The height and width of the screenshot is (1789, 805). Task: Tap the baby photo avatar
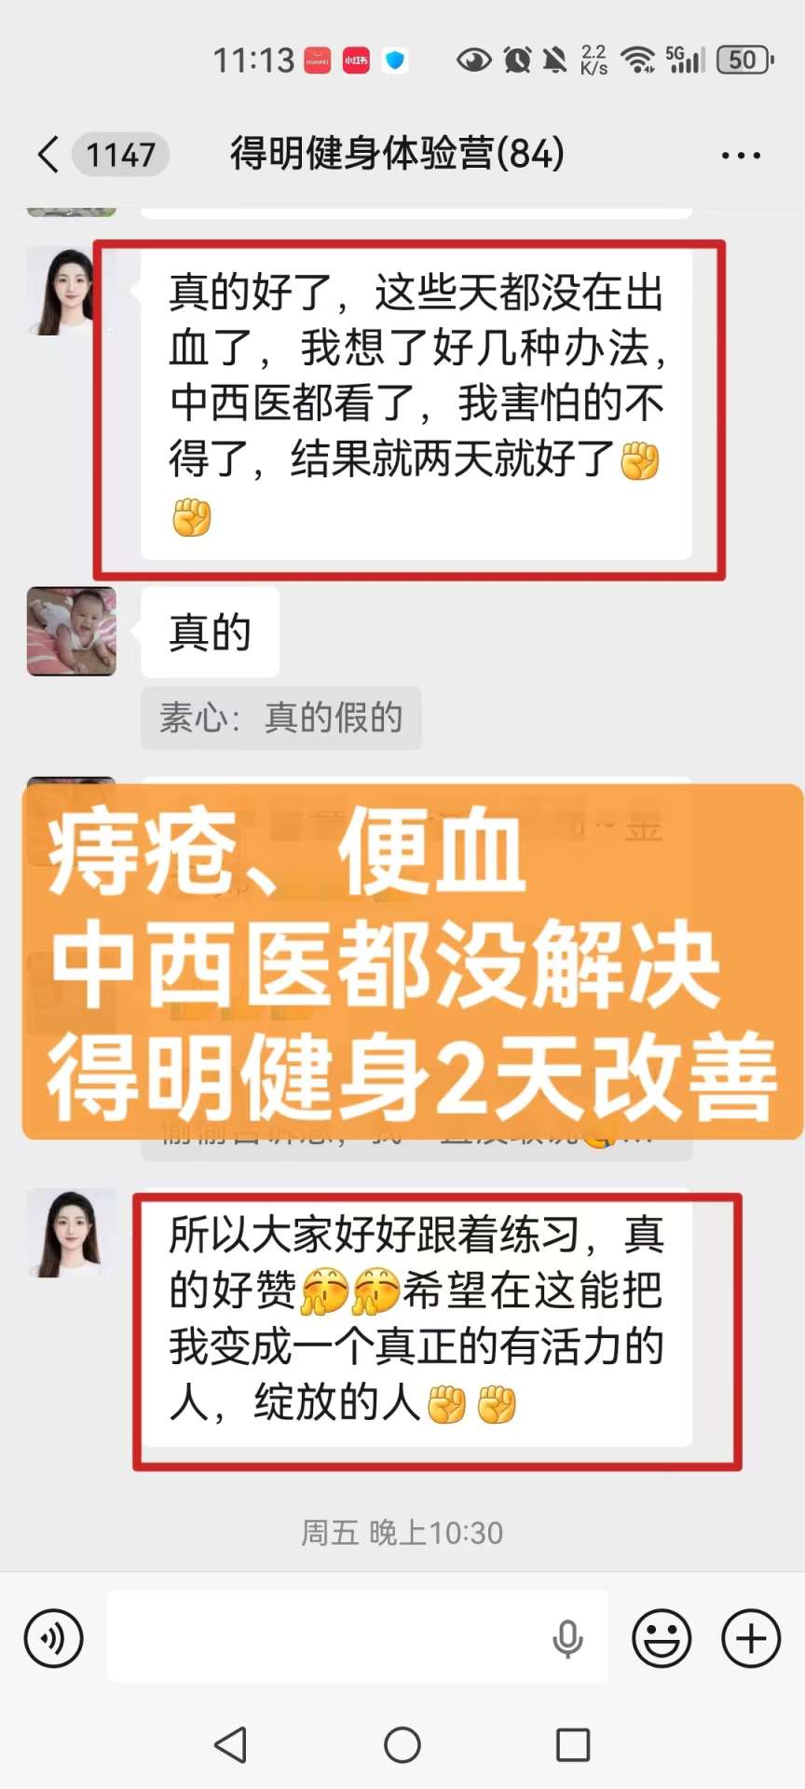click(72, 631)
